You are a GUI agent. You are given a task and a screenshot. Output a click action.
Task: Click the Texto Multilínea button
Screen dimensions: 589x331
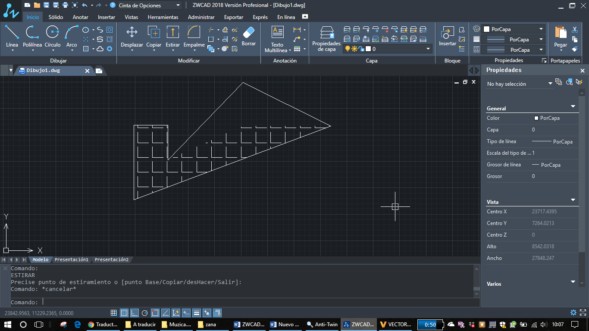[277, 40]
